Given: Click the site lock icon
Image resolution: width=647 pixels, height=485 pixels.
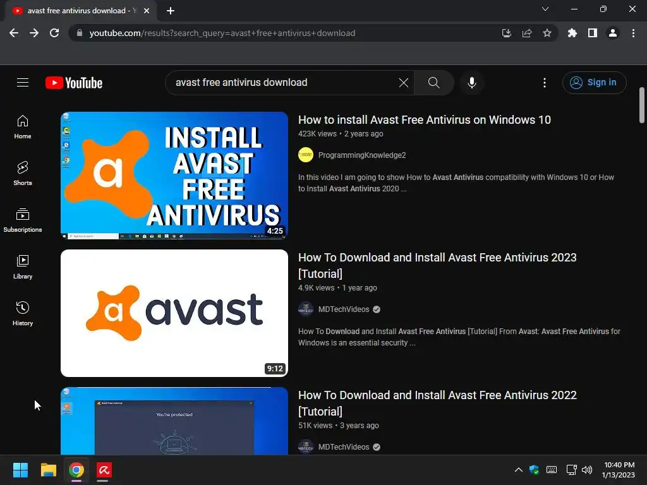Looking at the screenshot, I should pos(80,33).
